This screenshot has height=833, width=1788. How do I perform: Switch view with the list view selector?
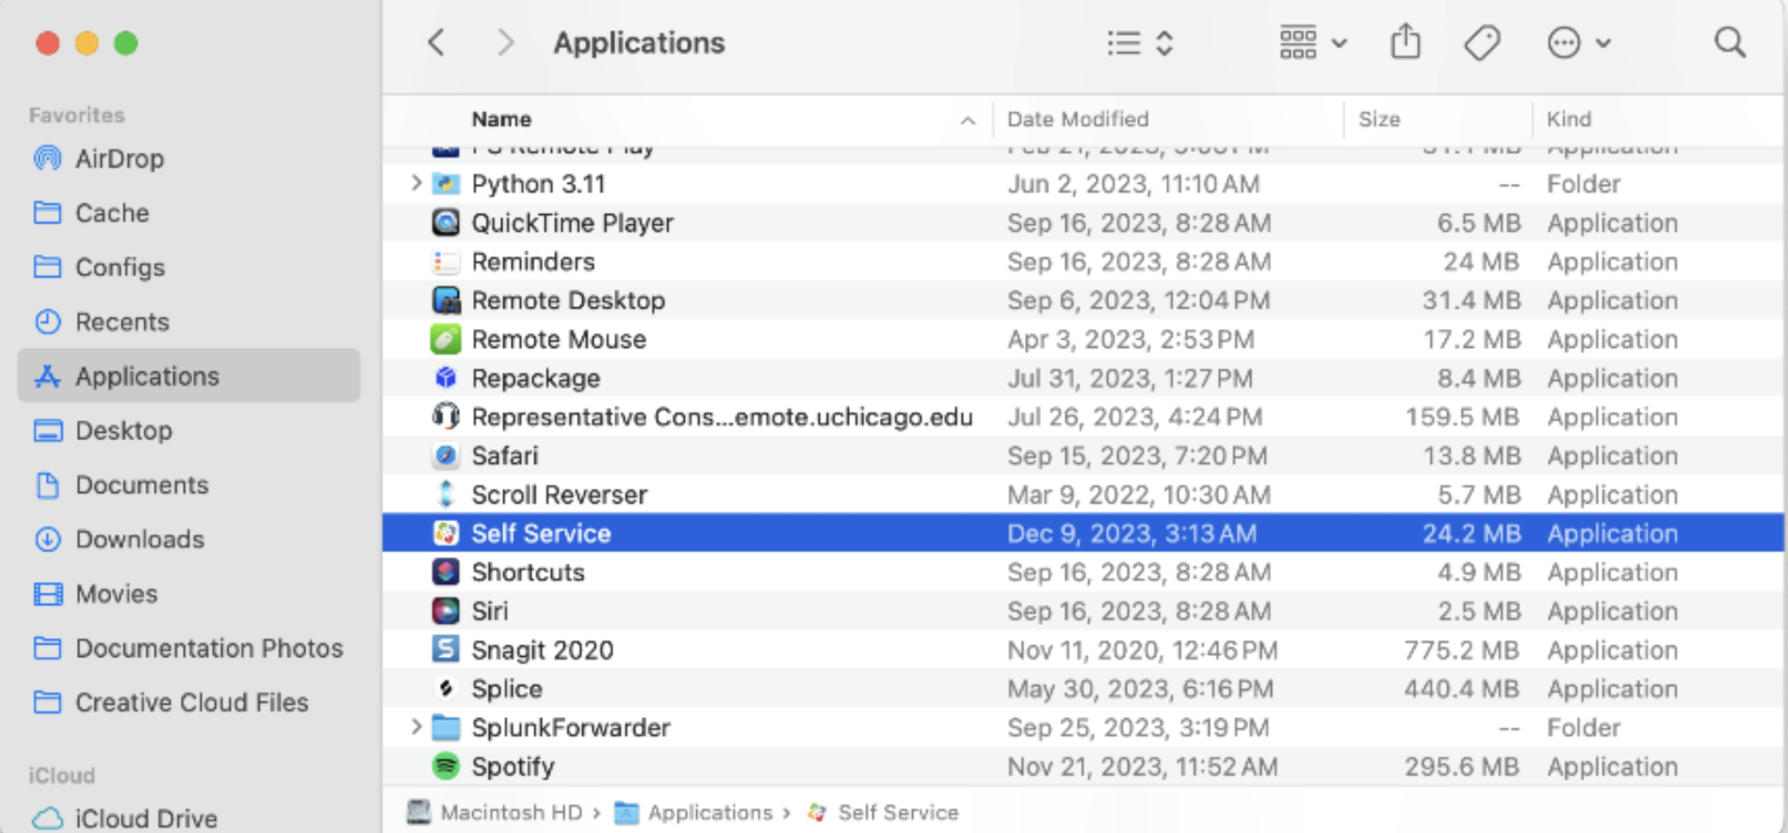click(x=1140, y=42)
